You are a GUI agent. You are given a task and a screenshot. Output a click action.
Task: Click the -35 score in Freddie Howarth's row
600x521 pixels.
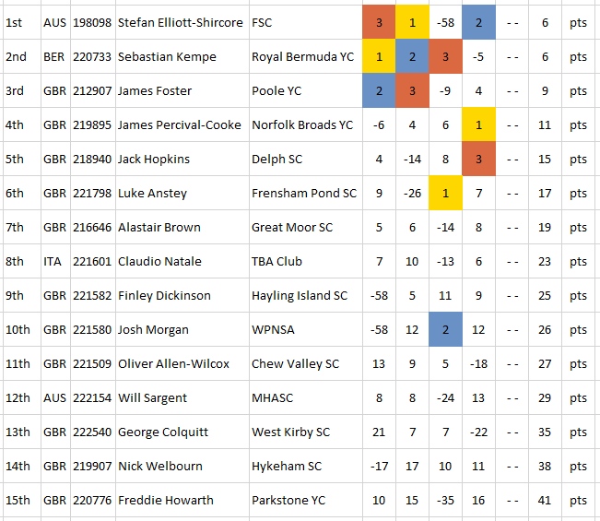coord(445,500)
